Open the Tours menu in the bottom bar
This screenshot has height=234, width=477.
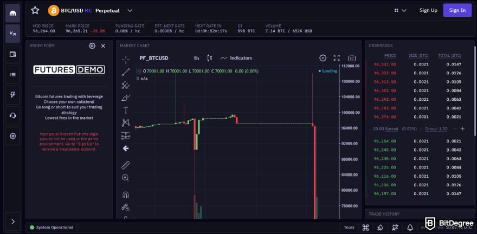click(x=349, y=227)
